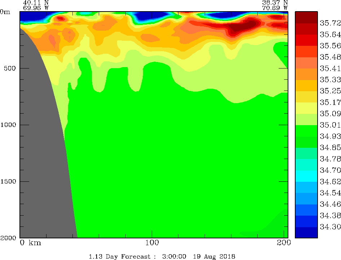This screenshot has width=341, height=260.
Task: Click the 38.37 N latitude label
Action: click(x=275, y=3)
